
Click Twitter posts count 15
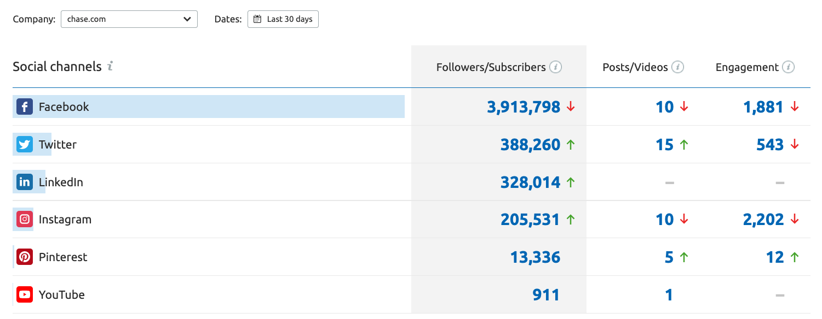(664, 145)
